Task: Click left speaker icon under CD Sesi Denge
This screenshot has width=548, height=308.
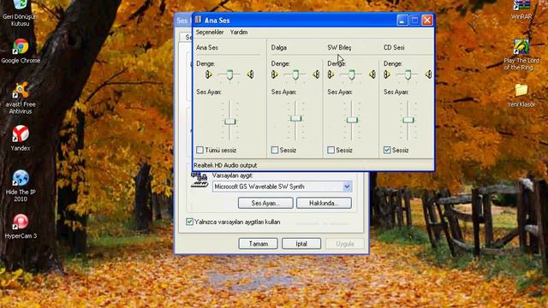Action: (x=387, y=74)
